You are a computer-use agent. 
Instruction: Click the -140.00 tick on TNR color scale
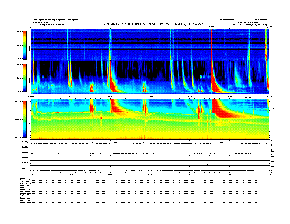[x=19, y=119]
